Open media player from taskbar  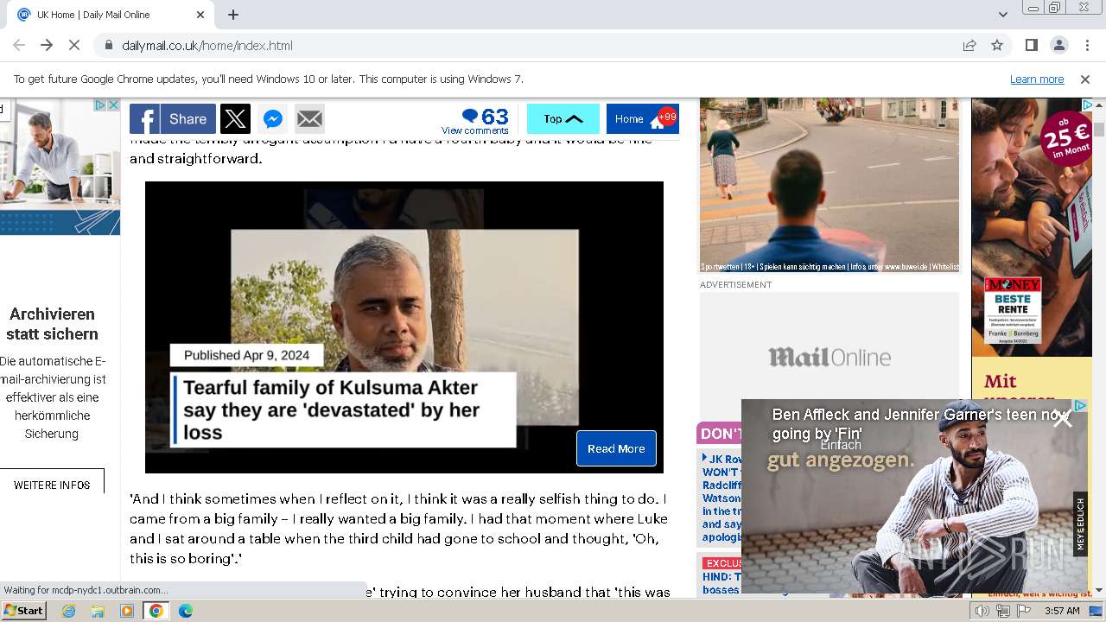click(x=127, y=611)
